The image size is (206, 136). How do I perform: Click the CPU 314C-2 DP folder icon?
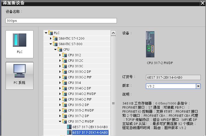65,88
